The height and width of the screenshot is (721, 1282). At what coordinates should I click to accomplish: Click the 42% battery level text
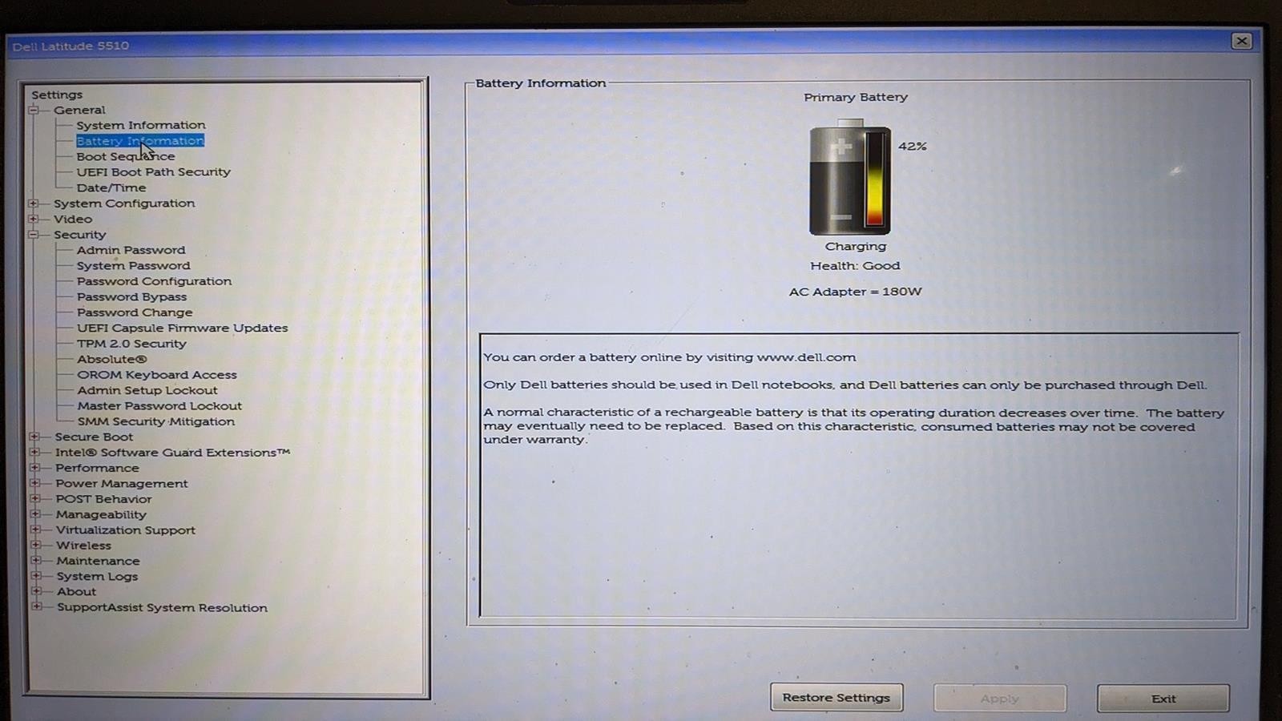pyautogui.click(x=913, y=146)
